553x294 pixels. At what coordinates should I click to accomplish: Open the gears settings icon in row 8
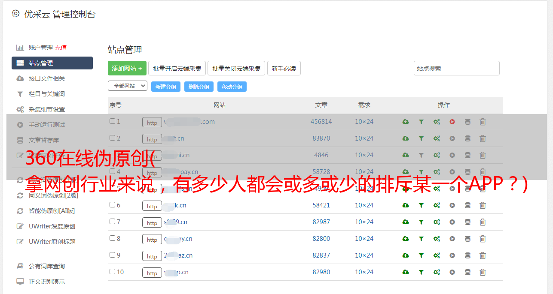point(437,239)
